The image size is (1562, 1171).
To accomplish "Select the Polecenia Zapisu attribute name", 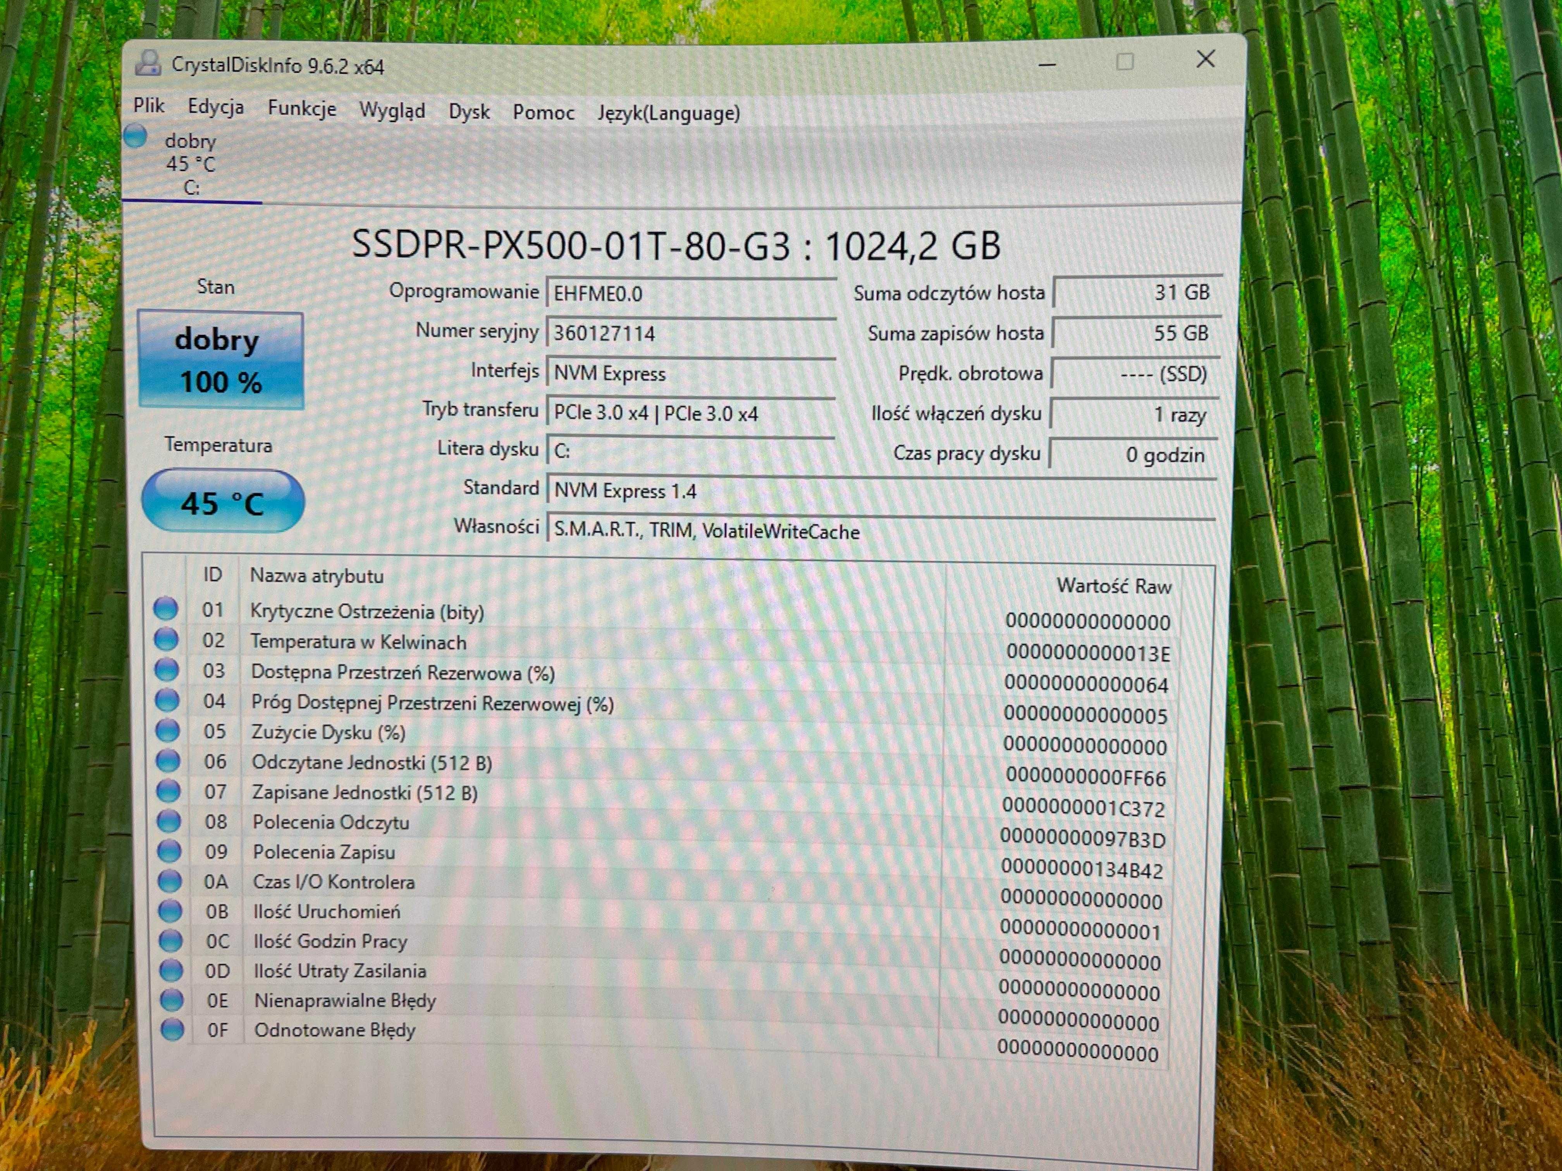I will pyautogui.click(x=324, y=852).
